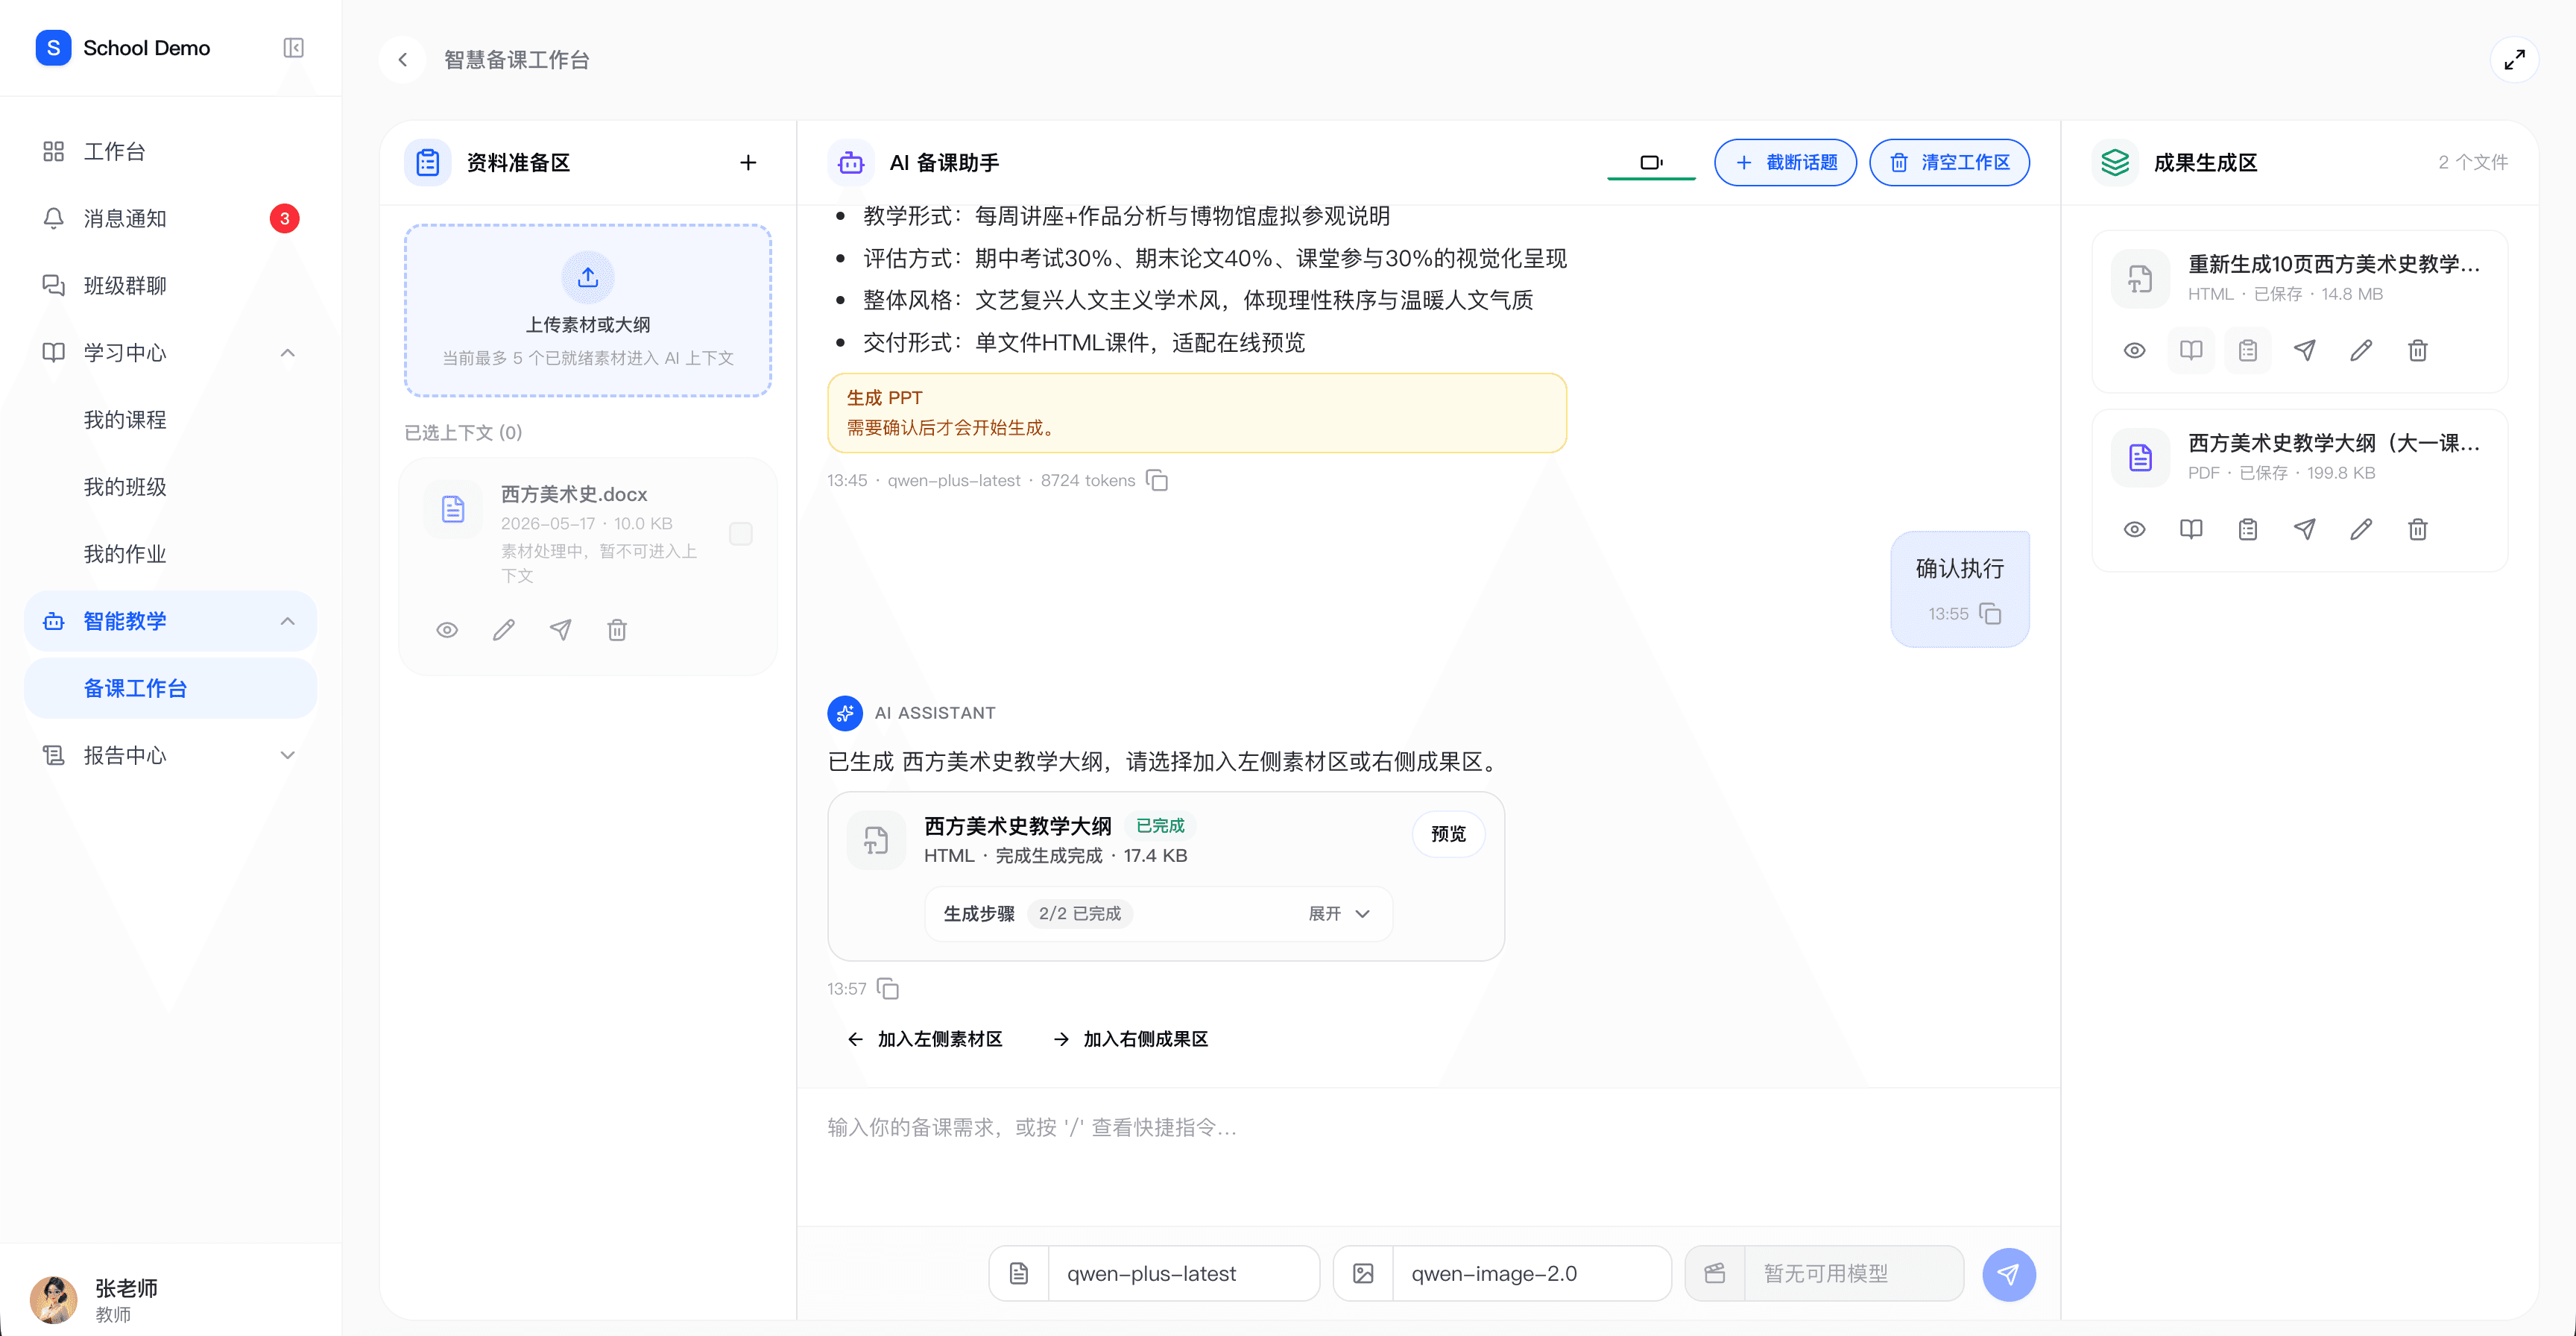This screenshot has width=2576, height=1336.
Task: Open 消息通知 in sidebar
Action: point(170,218)
